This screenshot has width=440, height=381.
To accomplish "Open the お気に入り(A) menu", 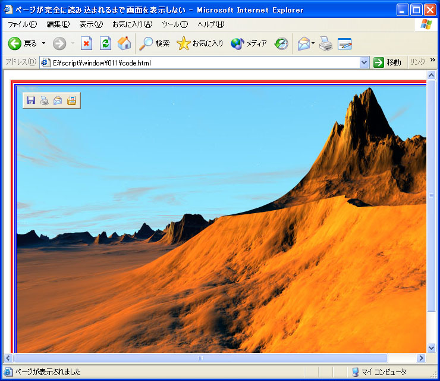I will (x=132, y=24).
